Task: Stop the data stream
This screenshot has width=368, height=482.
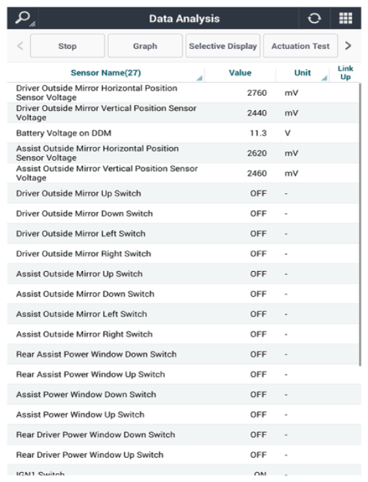Action: 68,45
